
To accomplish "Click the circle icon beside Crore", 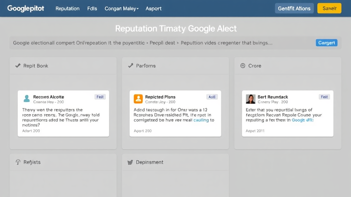I will (x=243, y=66).
